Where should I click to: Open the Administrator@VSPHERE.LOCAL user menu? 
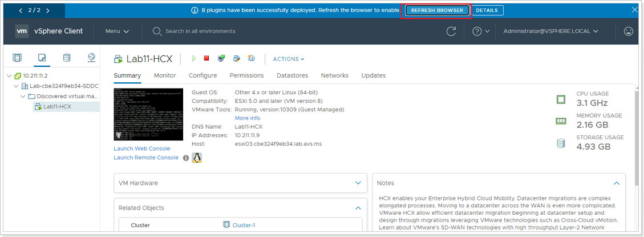(551, 31)
